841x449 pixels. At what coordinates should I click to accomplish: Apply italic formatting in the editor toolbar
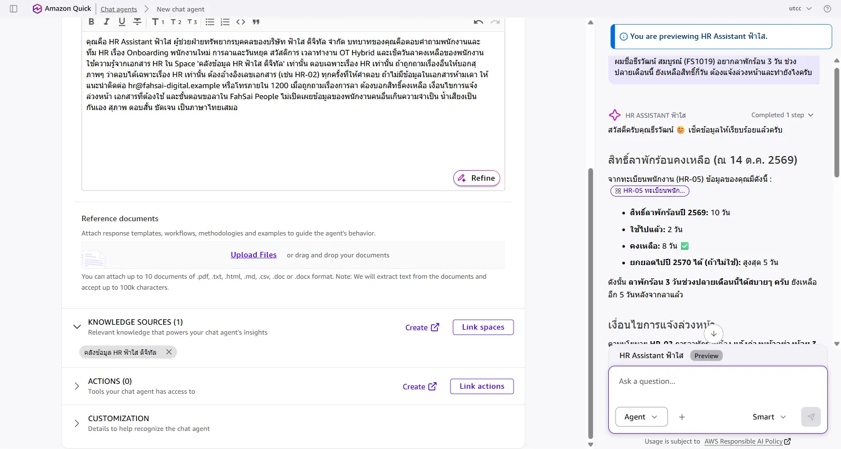coord(107,22)
